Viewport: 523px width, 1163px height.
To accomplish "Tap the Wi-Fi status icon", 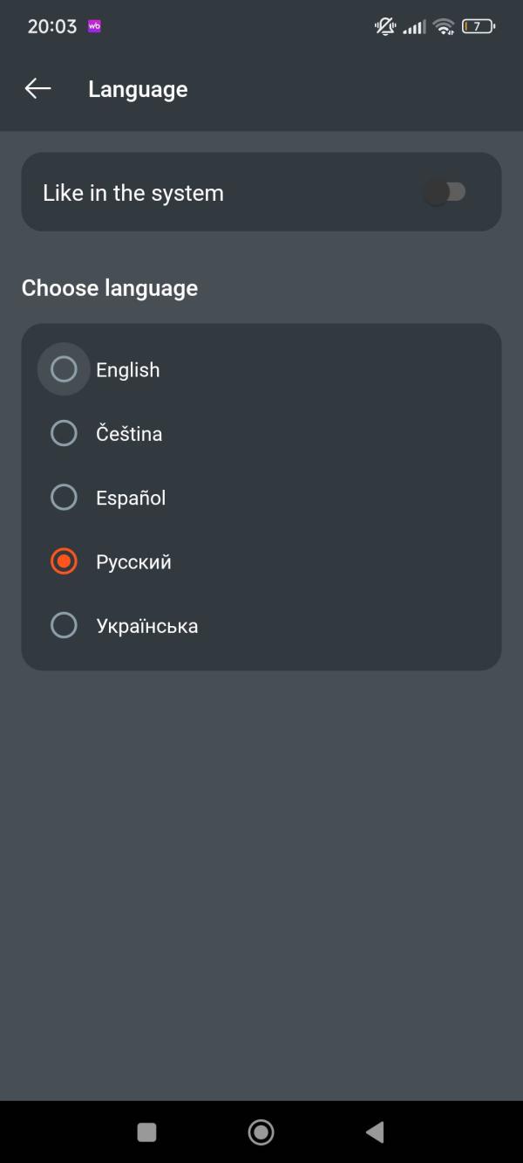I will pyautogui.click(x=445, y=26).
